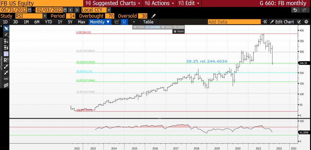This screenshot has height=150, width=311.
Task: Click the study edit pencil icon
Action: (154, 16)
